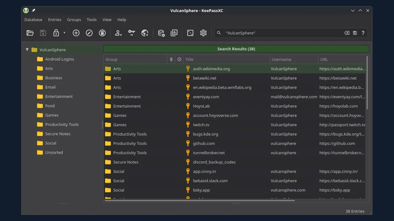The width and height of the screenshot is (394, 221).
Task: Copy URL with globe icon
Action: pos(145,33)
